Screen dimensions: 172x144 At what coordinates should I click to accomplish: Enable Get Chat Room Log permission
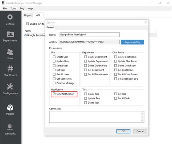(115, 79)
